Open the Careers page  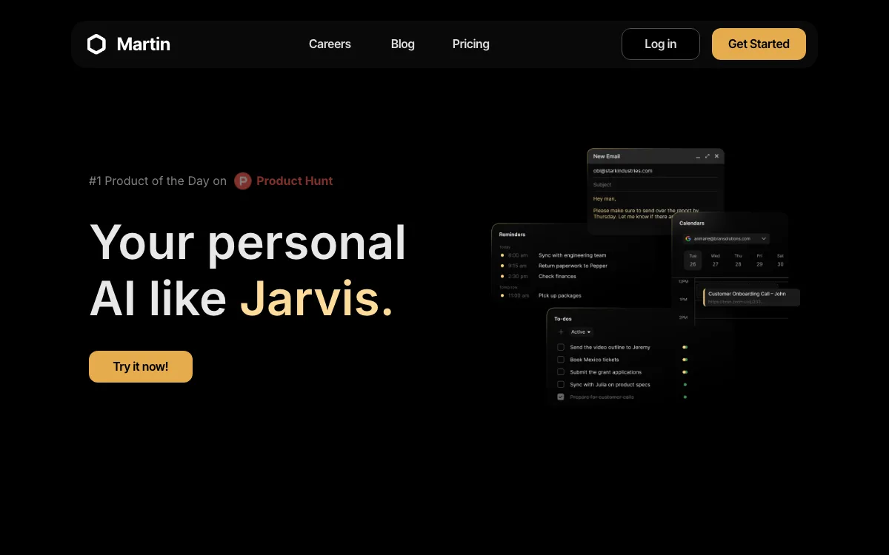330,44
